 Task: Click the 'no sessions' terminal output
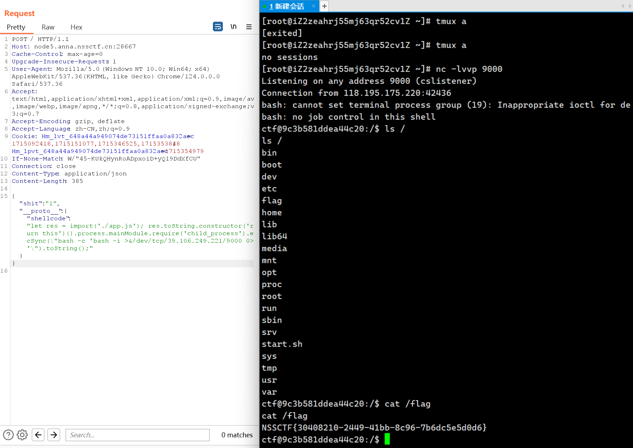(289, 57)
